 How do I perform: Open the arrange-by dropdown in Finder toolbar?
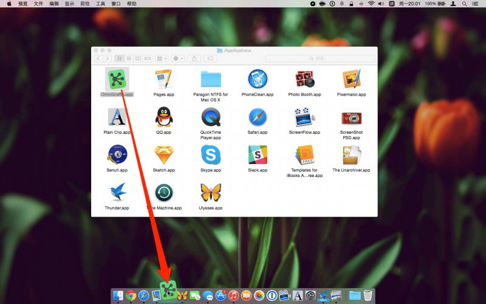(x=162, y=58)
